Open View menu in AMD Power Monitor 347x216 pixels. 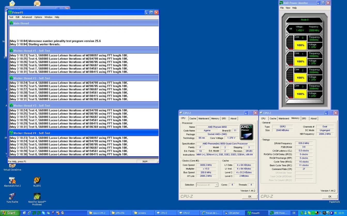(288, 8)
